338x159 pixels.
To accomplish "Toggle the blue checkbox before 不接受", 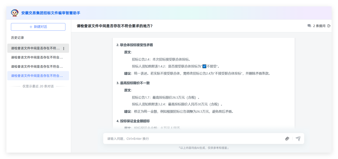I will point(204,66).
